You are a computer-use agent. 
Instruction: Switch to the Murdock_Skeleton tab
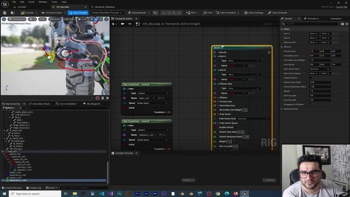(x=104, y=7)
